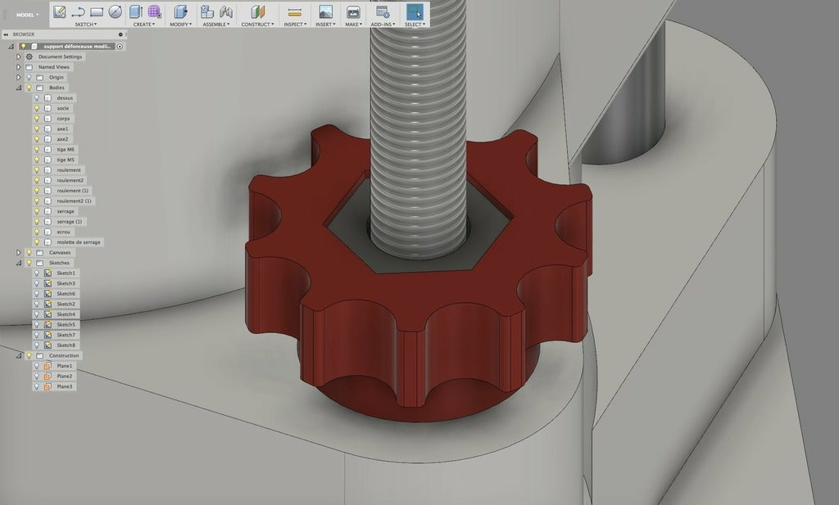This screenshot has height=505, width=839.
Task: Collapse the browser with double-arrow icon
Action: pyautogui.click(x=6, y=34)
